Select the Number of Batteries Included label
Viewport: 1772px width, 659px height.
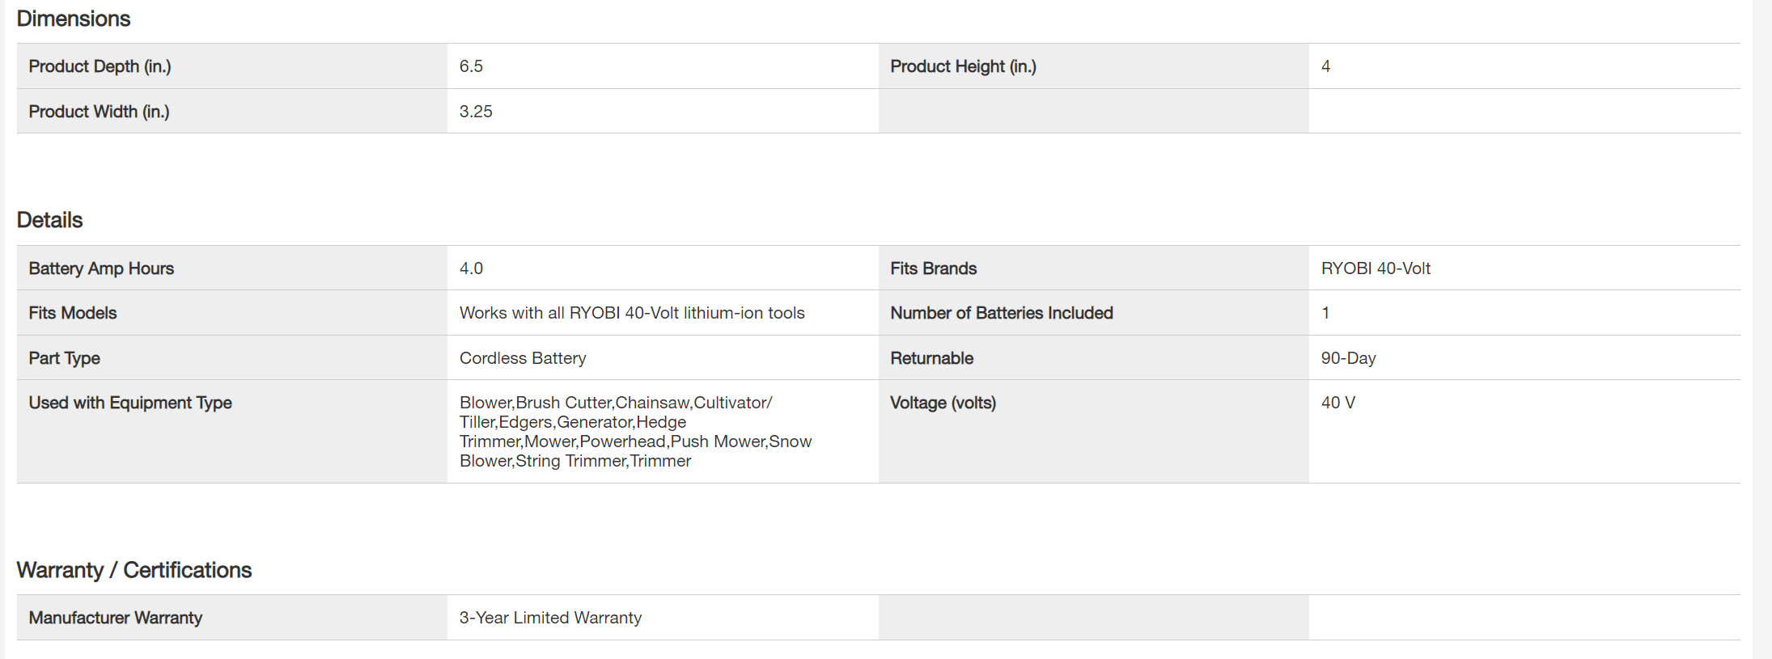tap(1001, 313)
